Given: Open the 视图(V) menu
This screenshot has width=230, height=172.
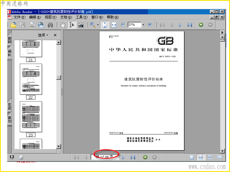Looking at the screenshot, I should click(51, 17).
